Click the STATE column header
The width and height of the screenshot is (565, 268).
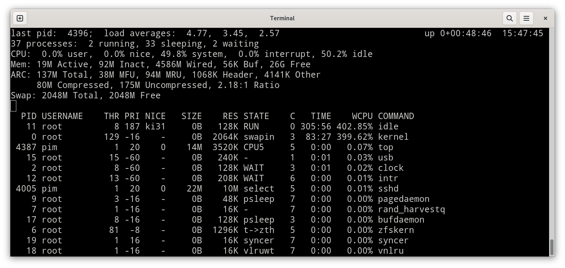coord(256,116)
